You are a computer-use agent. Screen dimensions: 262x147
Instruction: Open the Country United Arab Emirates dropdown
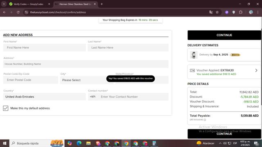click(x=45, y=97)
